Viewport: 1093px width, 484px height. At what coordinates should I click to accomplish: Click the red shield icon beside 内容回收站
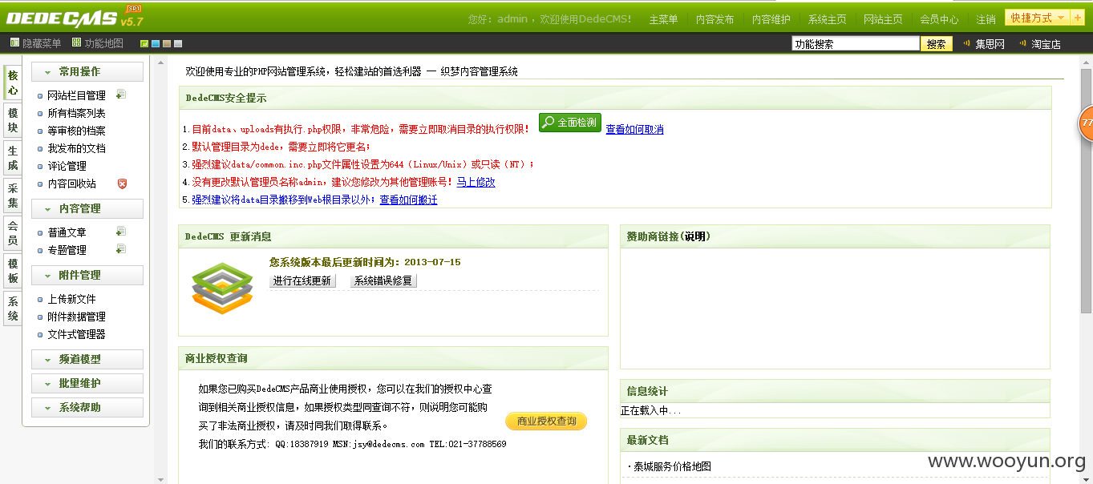point(122,184)
